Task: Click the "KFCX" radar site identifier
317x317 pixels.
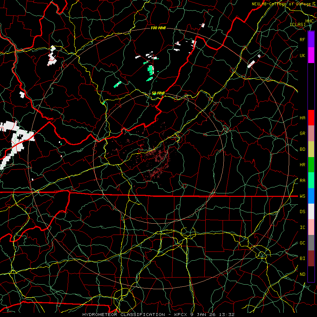Action: [x=181, y=315]
